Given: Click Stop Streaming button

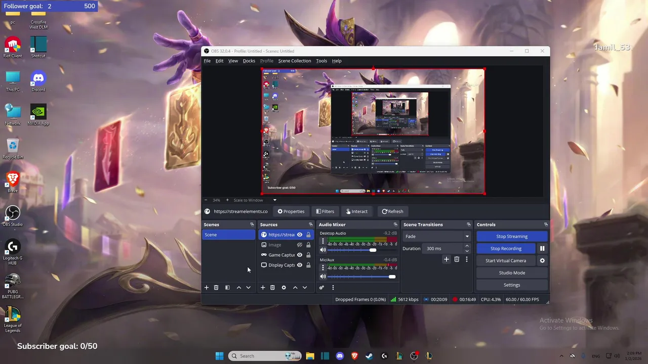Looking at the screenshot, I should click(512, 237).
